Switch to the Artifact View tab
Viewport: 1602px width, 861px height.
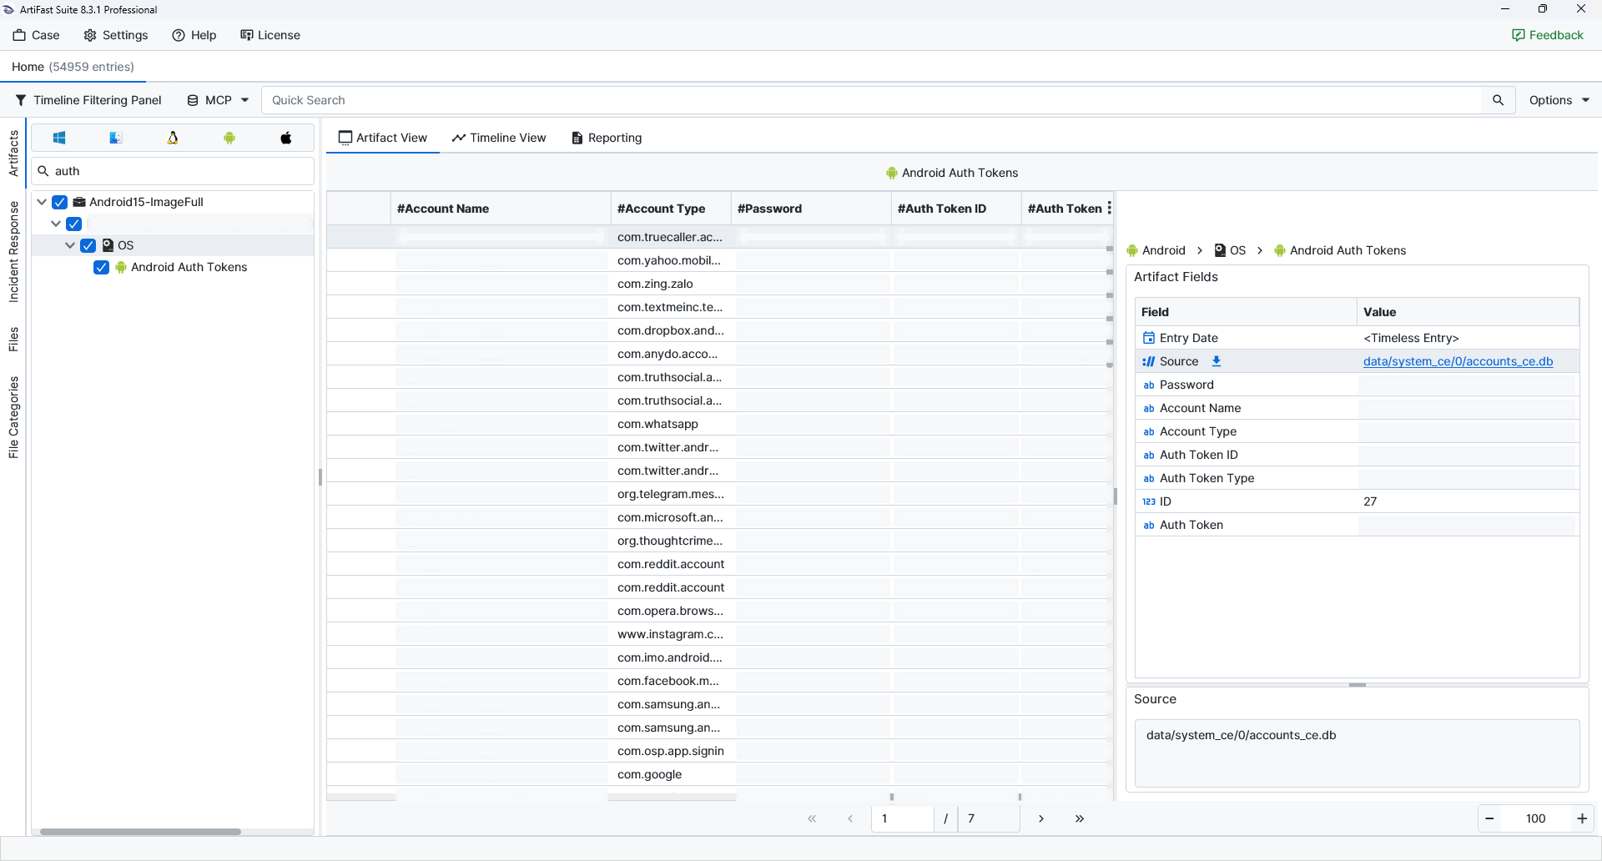[x=383, y=138]
